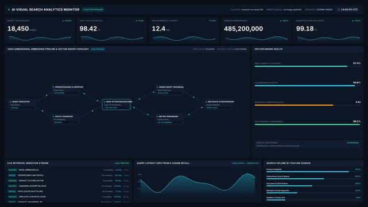The image size is (368, 207).
Task: Click the 87.4% index capacity progress bar
Action: (x=308, y=67)
